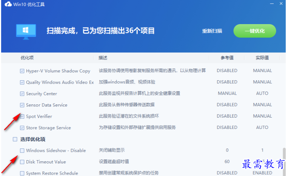Check Windows Sideshow - Disable checkbox
Viewport: 288px width, 176px height.
[22, 150]
